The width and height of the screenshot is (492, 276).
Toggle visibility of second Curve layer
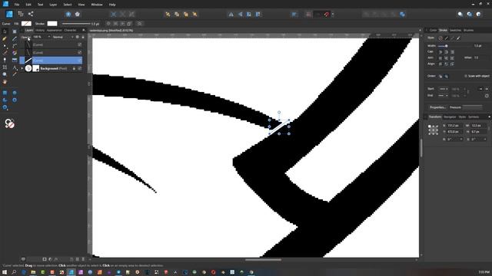coord(80,53)
